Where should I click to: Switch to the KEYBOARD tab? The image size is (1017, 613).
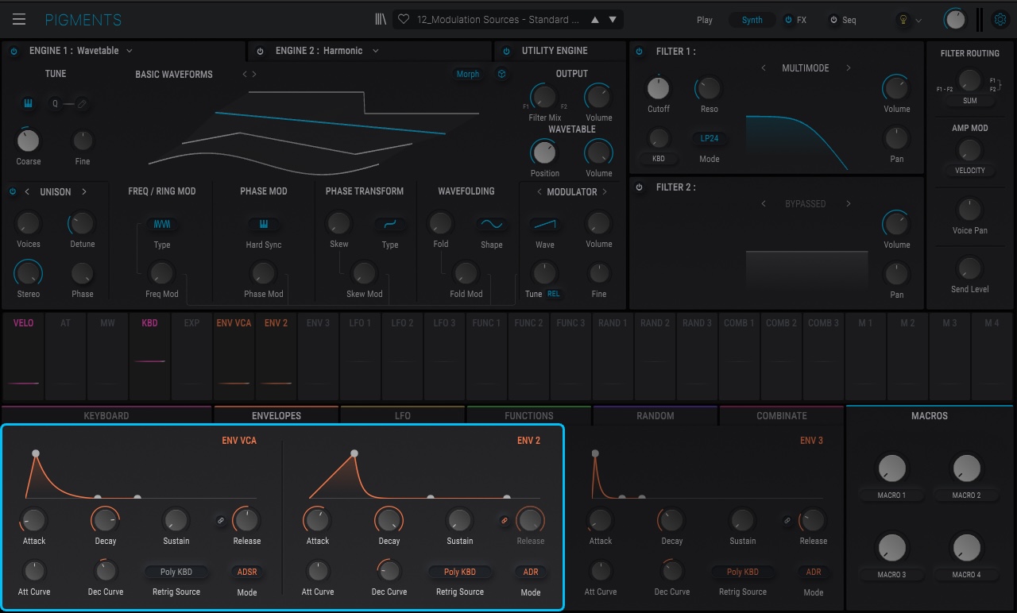106,415
